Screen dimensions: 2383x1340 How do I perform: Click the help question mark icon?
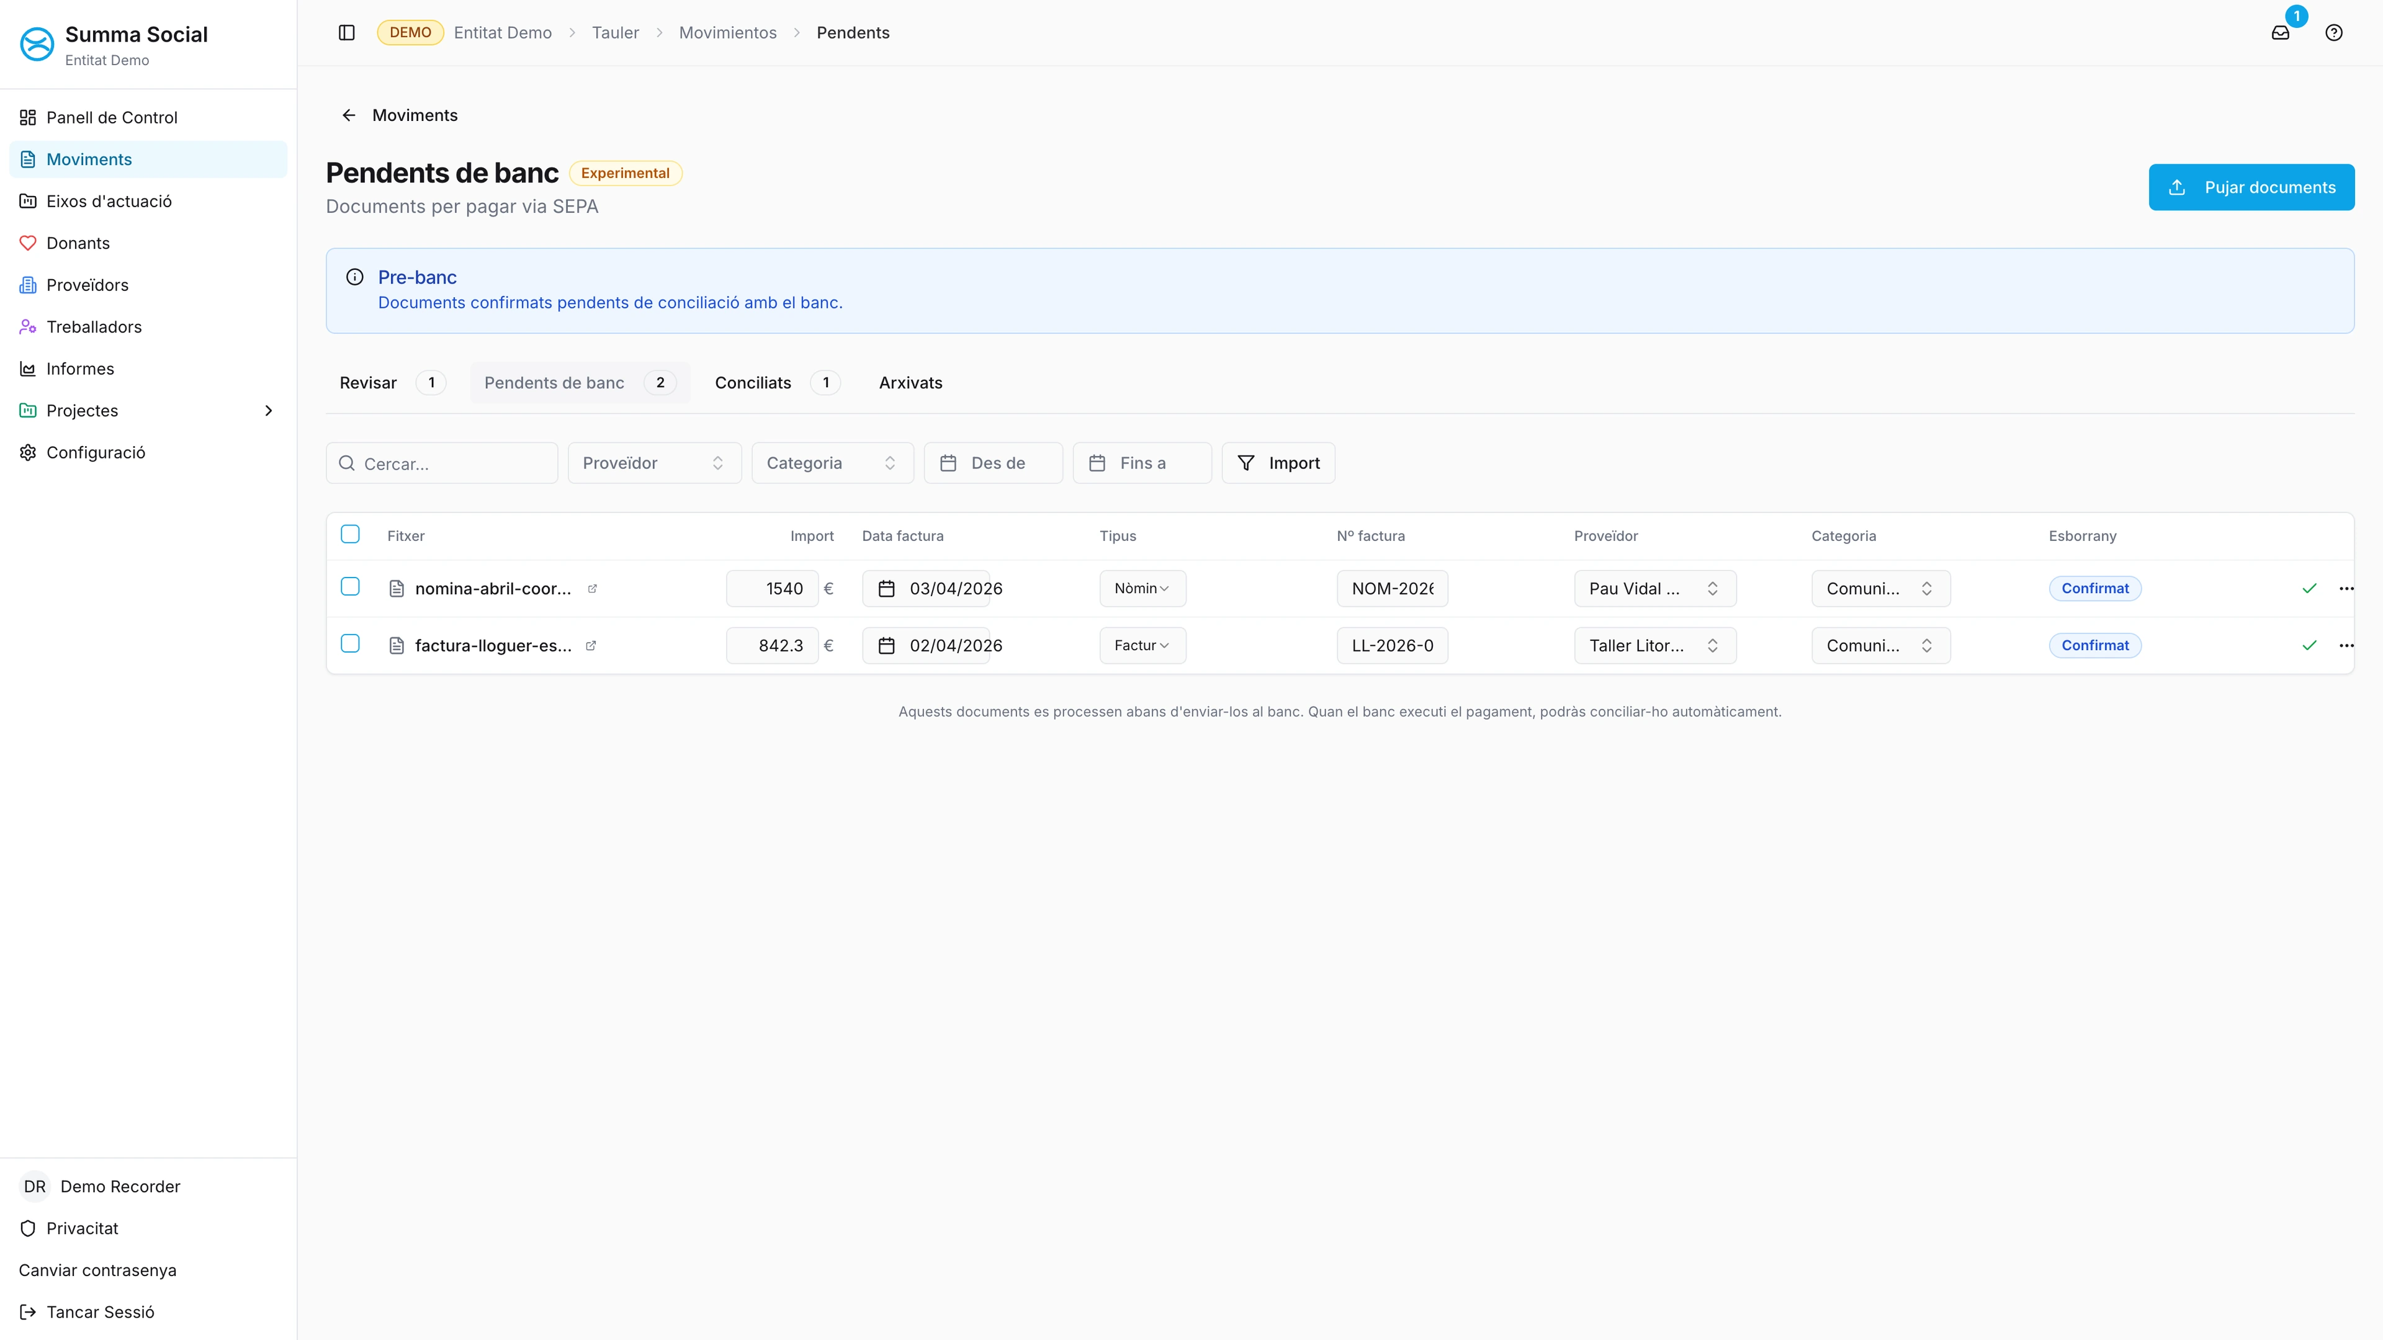point(2334,32)
